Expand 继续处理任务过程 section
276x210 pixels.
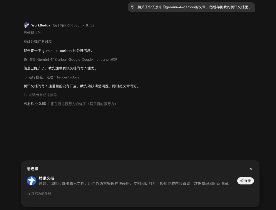coord(38,42)
